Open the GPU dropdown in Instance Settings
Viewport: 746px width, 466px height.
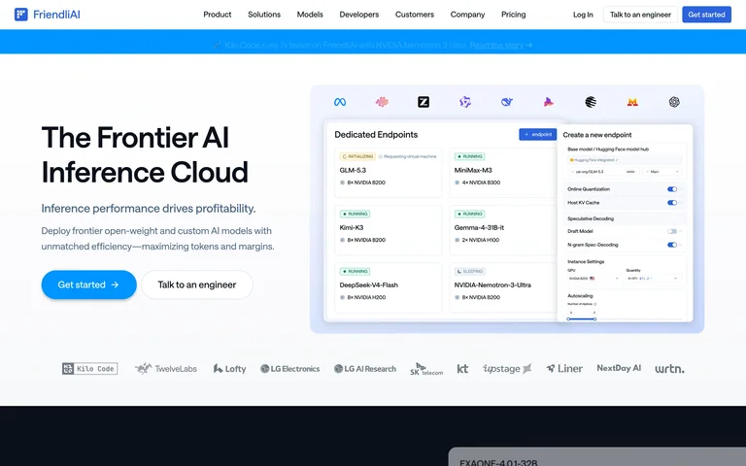[x=593, y=279]
